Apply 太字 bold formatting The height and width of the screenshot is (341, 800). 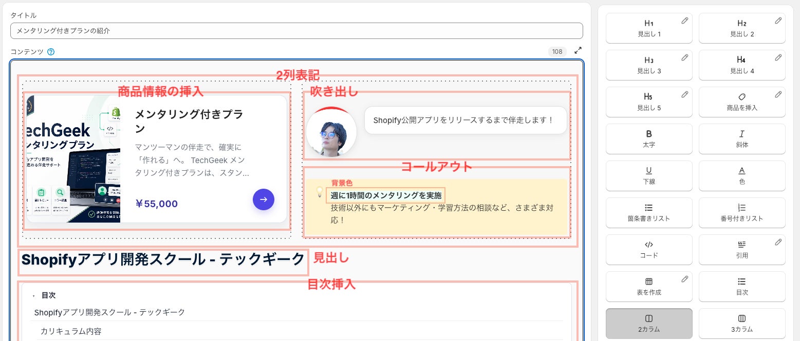(649, 139)
